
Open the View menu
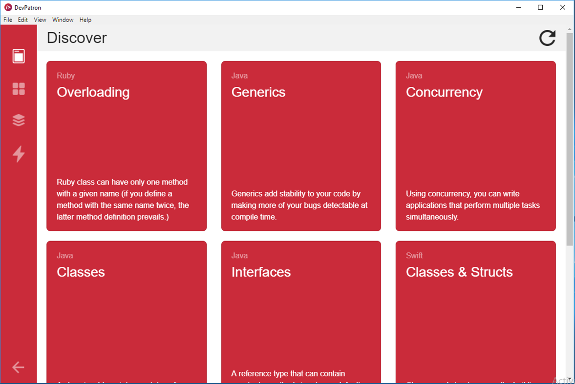(x=40, y=20)
